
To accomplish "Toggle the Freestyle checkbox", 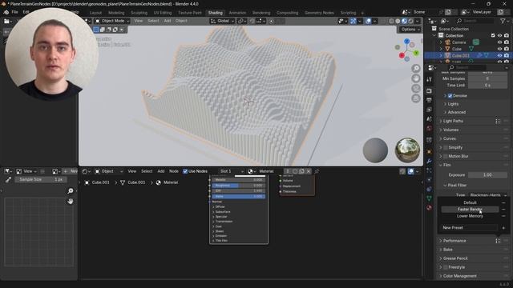I will [446, 267].
